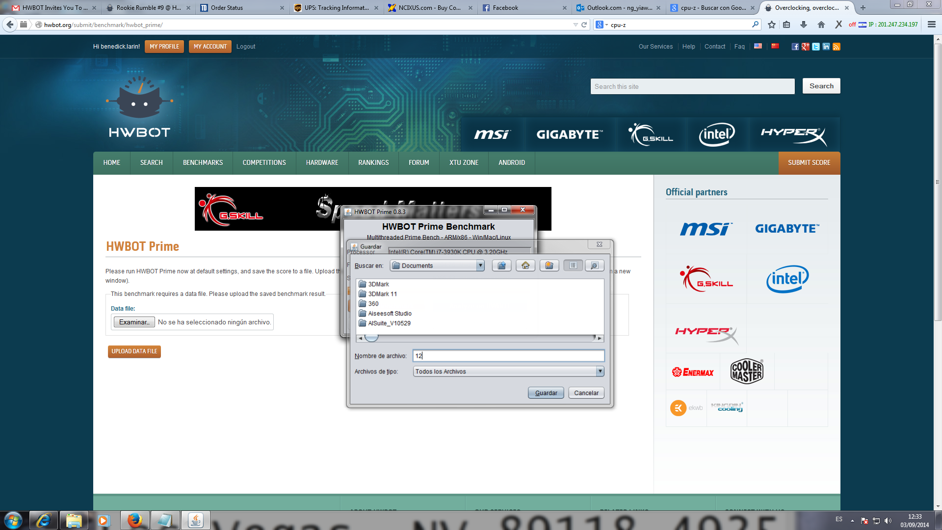Click the browser Home icon
Viewport: 942px width, 530px height.
pos(821,25)
